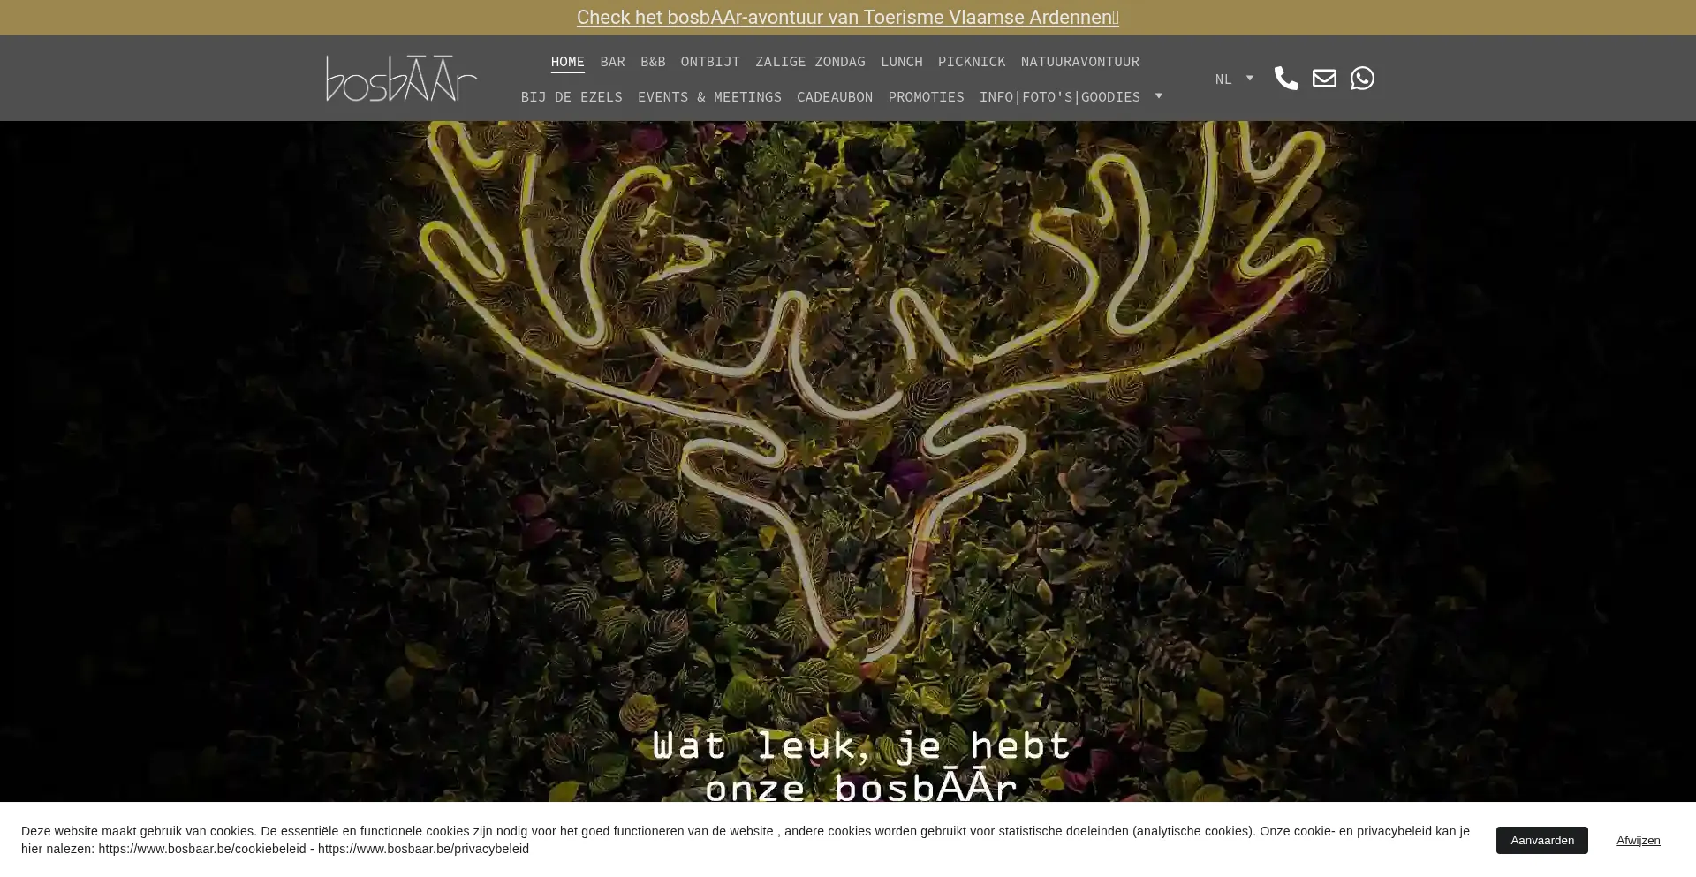The image size is (1696, 877).
Task: Open the B&B menu item
Action: click(653, 62)
